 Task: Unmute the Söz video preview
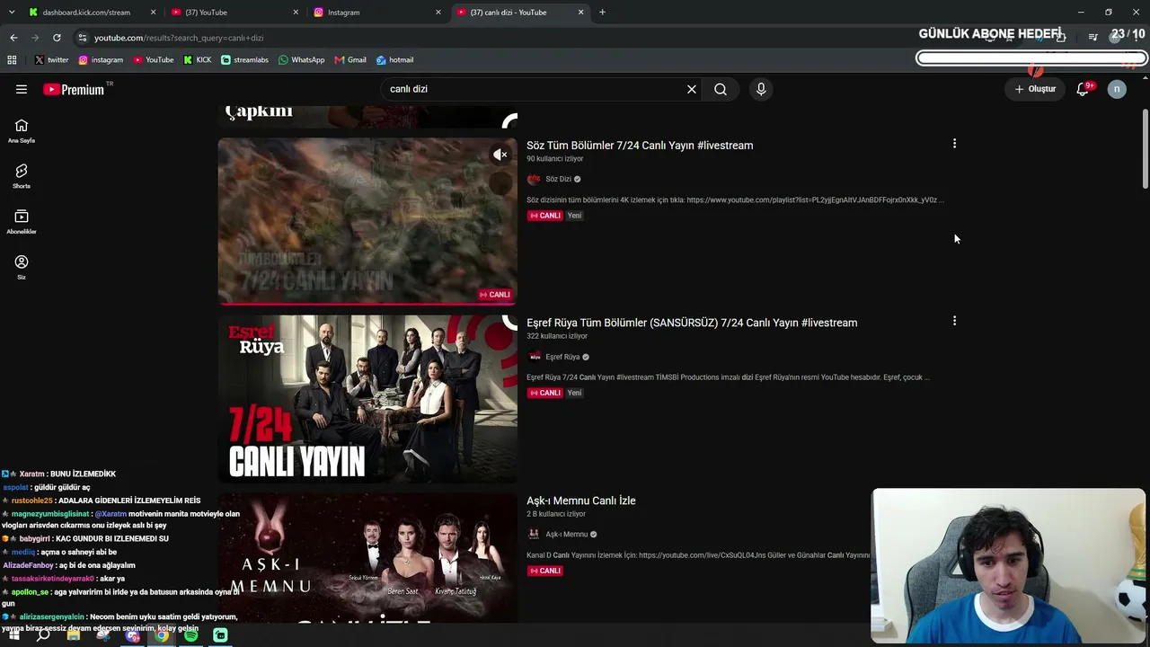tap(500, 155)
